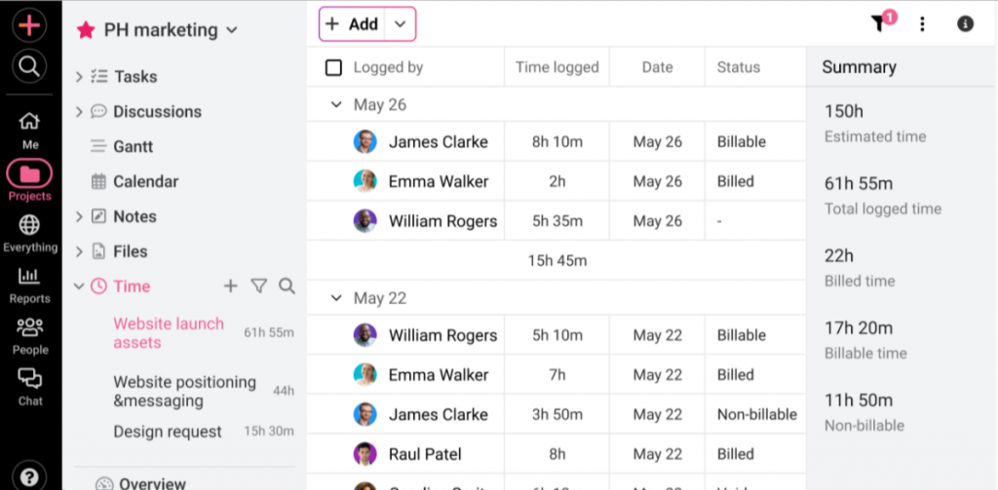Click the Time logged column header
This screenshot has width=998, height=490.
tap(557, 67)
